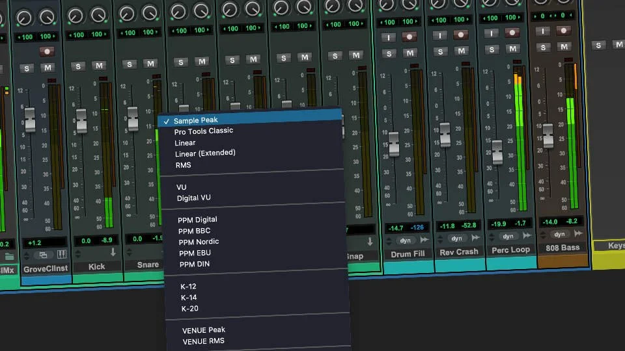Click the Perc Loop volume fader
This screenshot has height=351, width=625.
(497, 151)
